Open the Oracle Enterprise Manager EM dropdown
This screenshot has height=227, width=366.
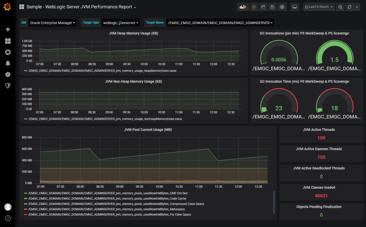pyautogui.click(x=52, y=23)
